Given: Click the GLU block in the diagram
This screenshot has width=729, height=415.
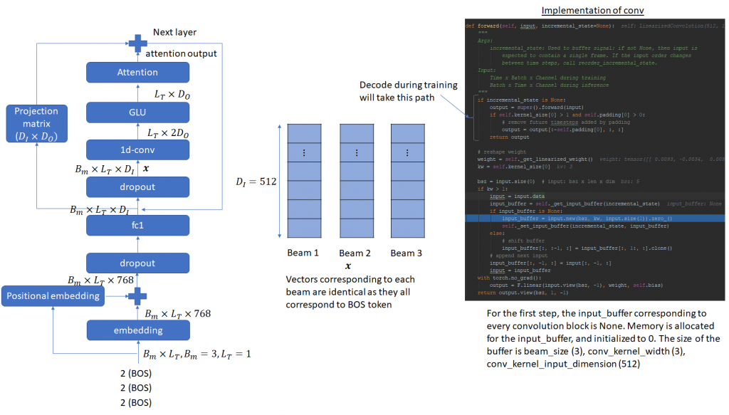Looking at the screenshot, I should (x=137, y=112).
